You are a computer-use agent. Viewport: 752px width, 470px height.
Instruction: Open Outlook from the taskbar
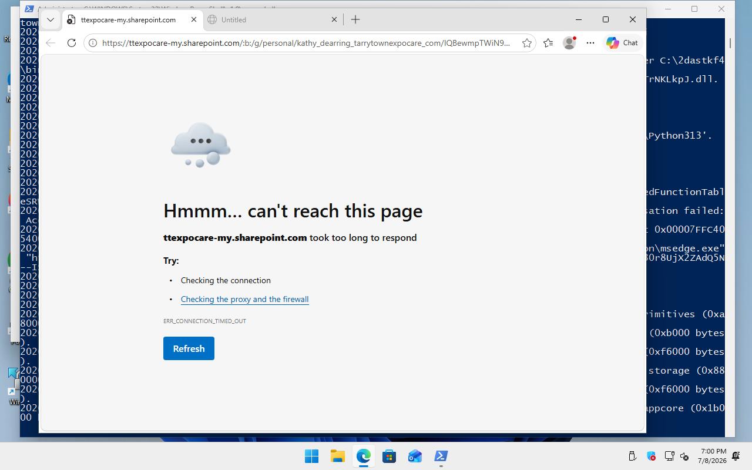(415, 456)
